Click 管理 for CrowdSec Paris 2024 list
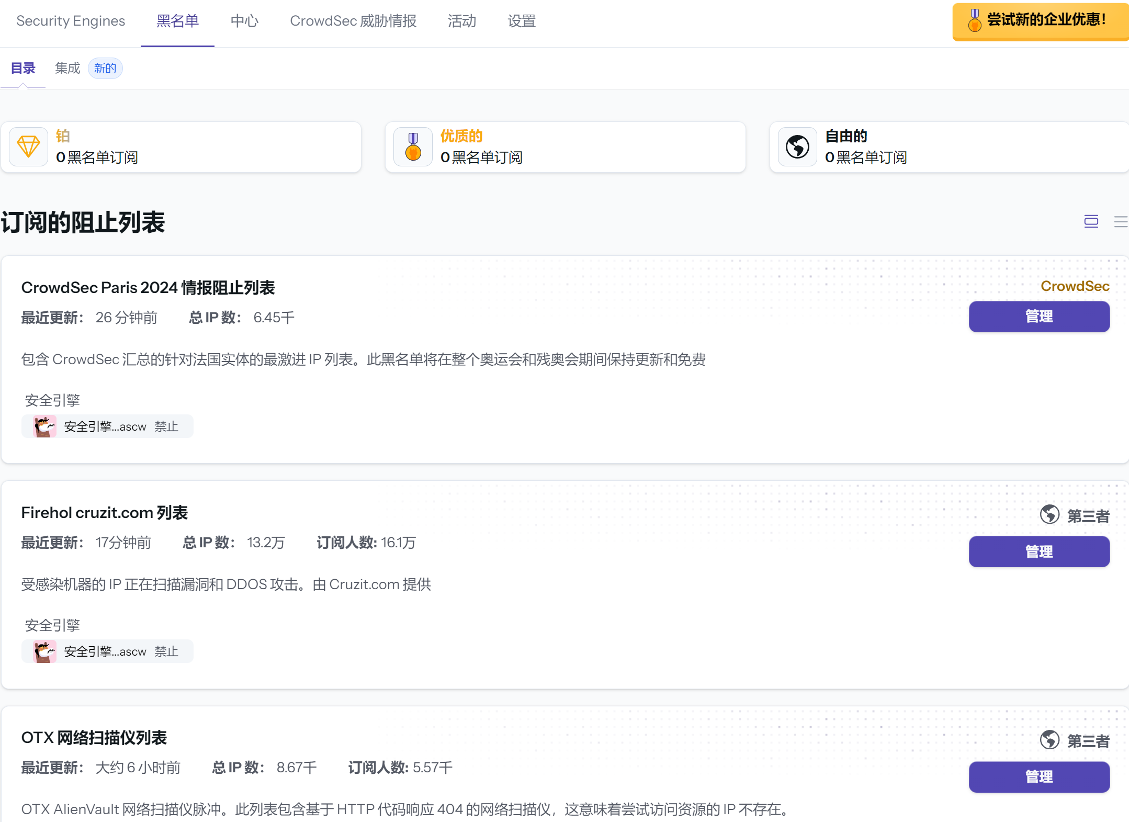This screenshot has width=1129, height=822. 1038,317
